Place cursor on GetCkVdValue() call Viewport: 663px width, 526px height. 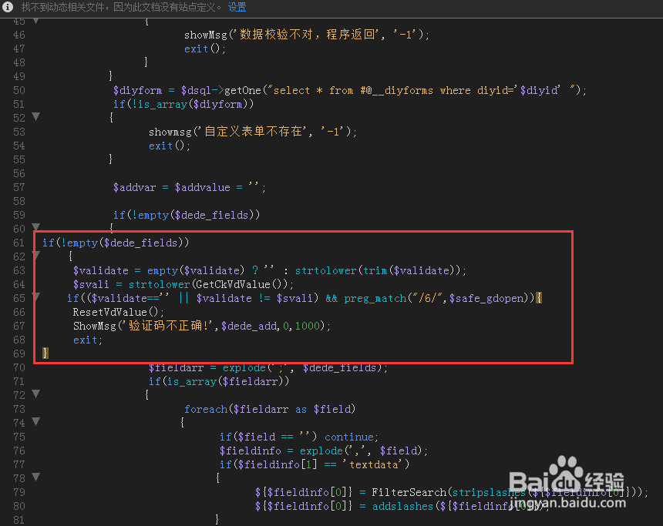pos(241,284)
